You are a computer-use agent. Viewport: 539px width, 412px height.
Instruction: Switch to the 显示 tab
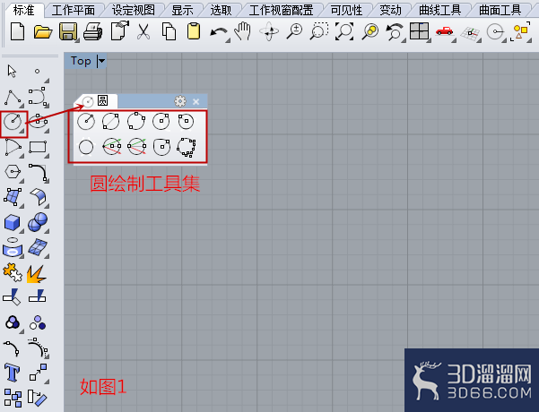click(x=182, y=11)
